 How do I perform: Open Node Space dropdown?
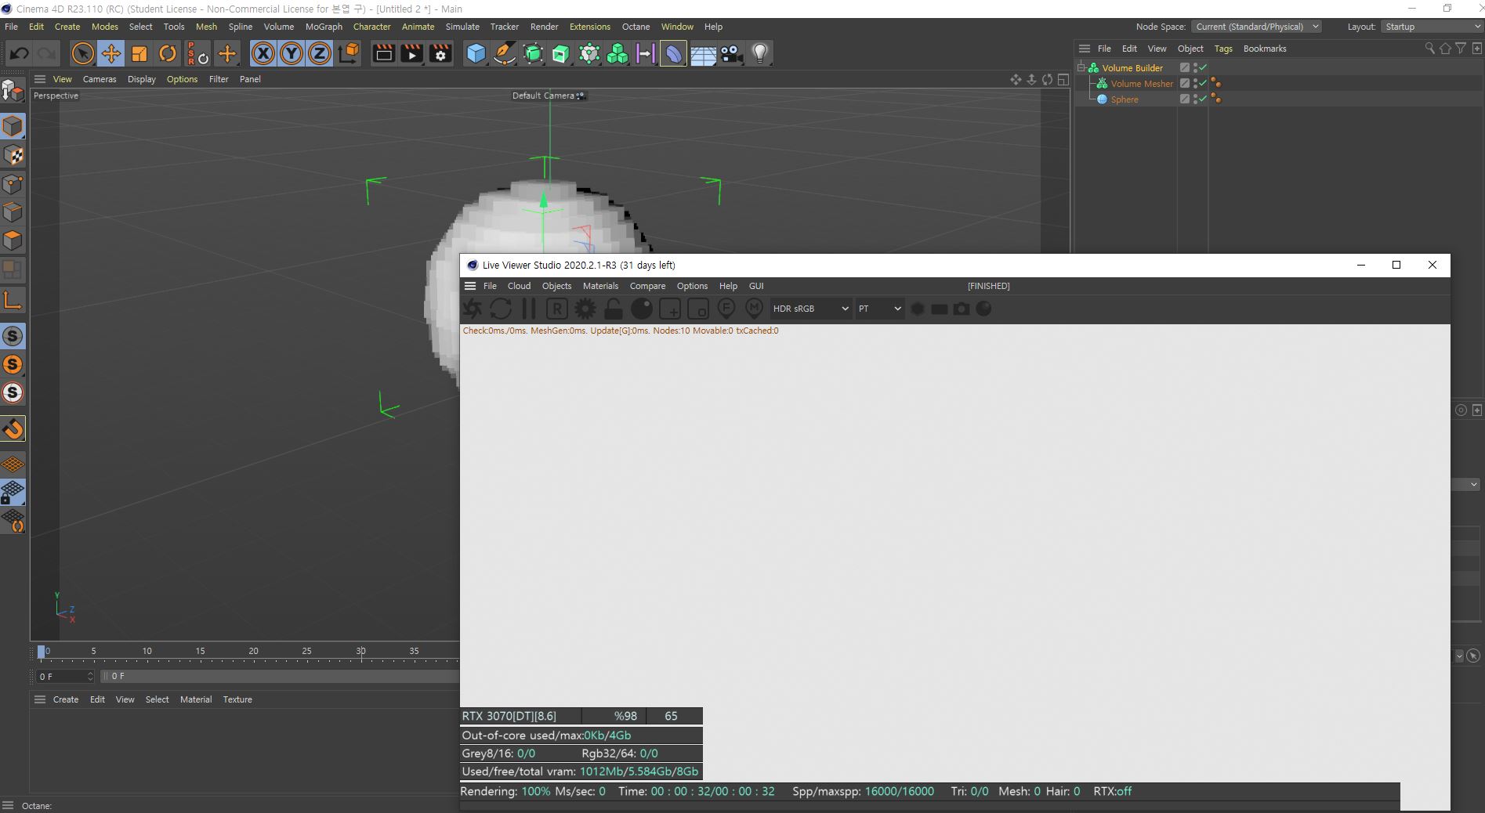tap(1256, 27)
